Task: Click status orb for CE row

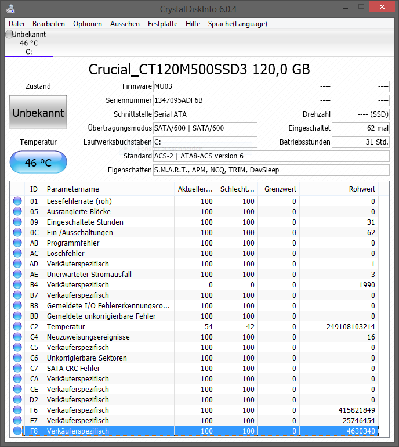Action: pos(17,389)
